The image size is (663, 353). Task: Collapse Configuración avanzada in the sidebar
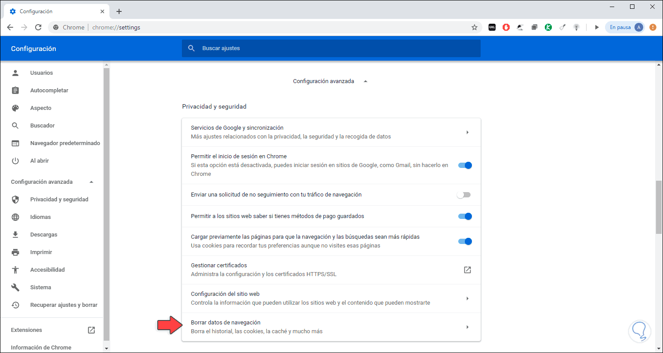(91, 182)
